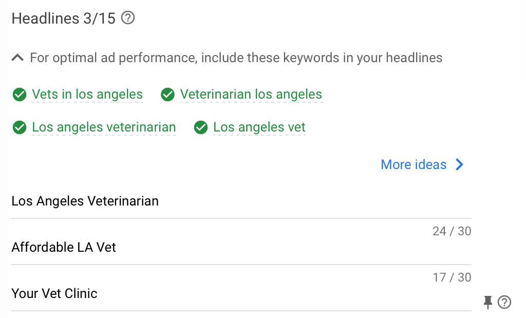Focus the 'Your Vet Clinic' headline field

click(x=240, y=293)
